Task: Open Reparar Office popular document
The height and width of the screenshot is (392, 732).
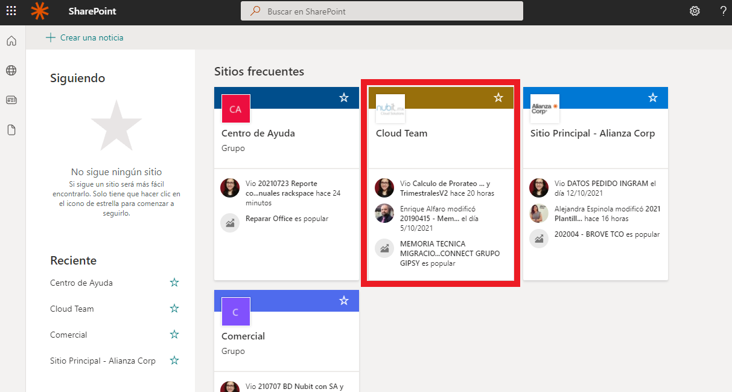Action: tap(269, 219)
